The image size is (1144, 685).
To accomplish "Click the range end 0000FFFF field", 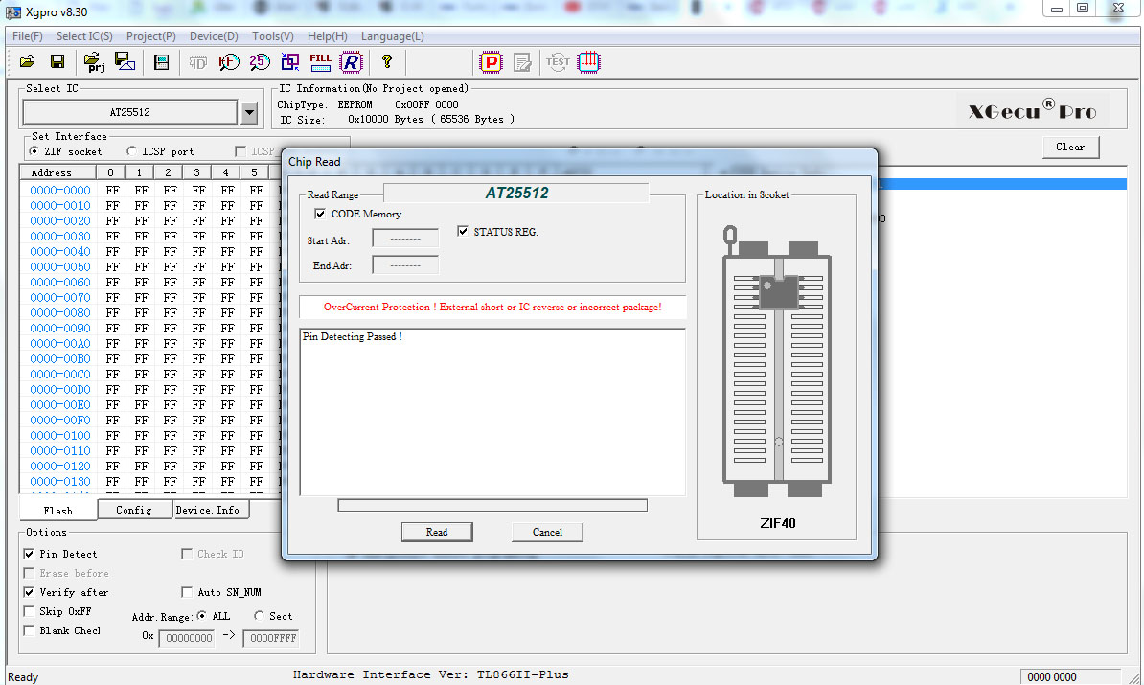I will point(271,638).
